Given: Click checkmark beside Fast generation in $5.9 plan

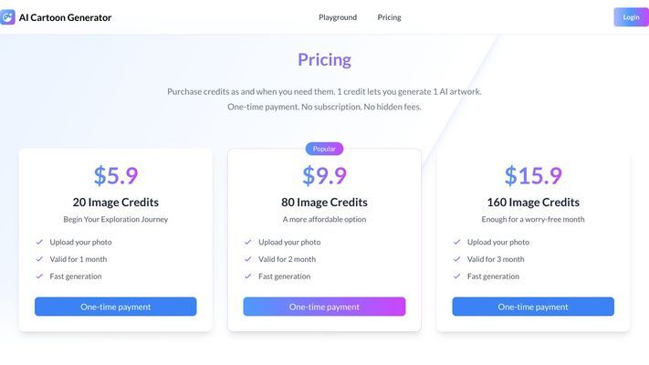Looking at the screenshot, I should coord(39,276).
